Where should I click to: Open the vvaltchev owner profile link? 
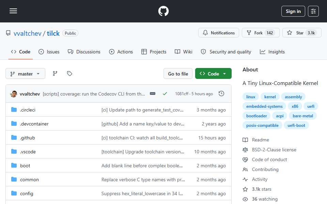[28, 33]
